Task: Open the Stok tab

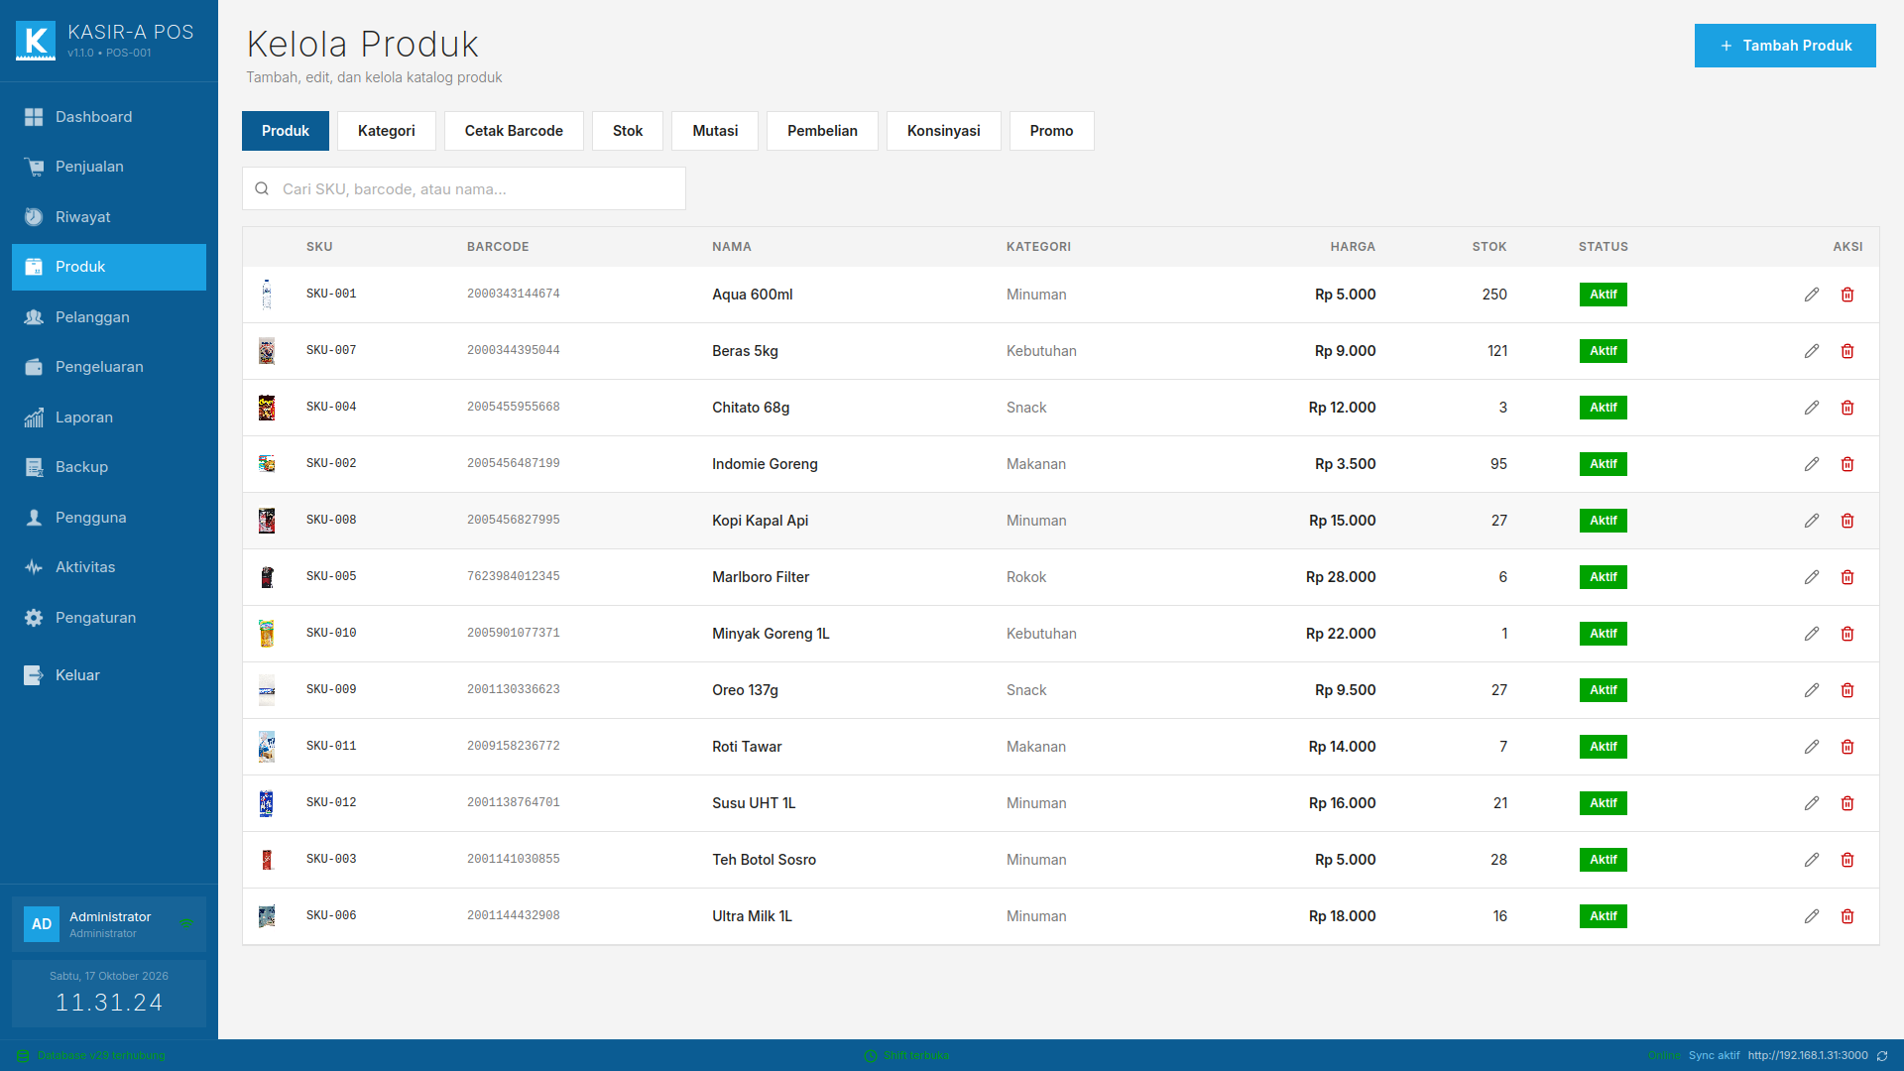Action: (628, 131)
